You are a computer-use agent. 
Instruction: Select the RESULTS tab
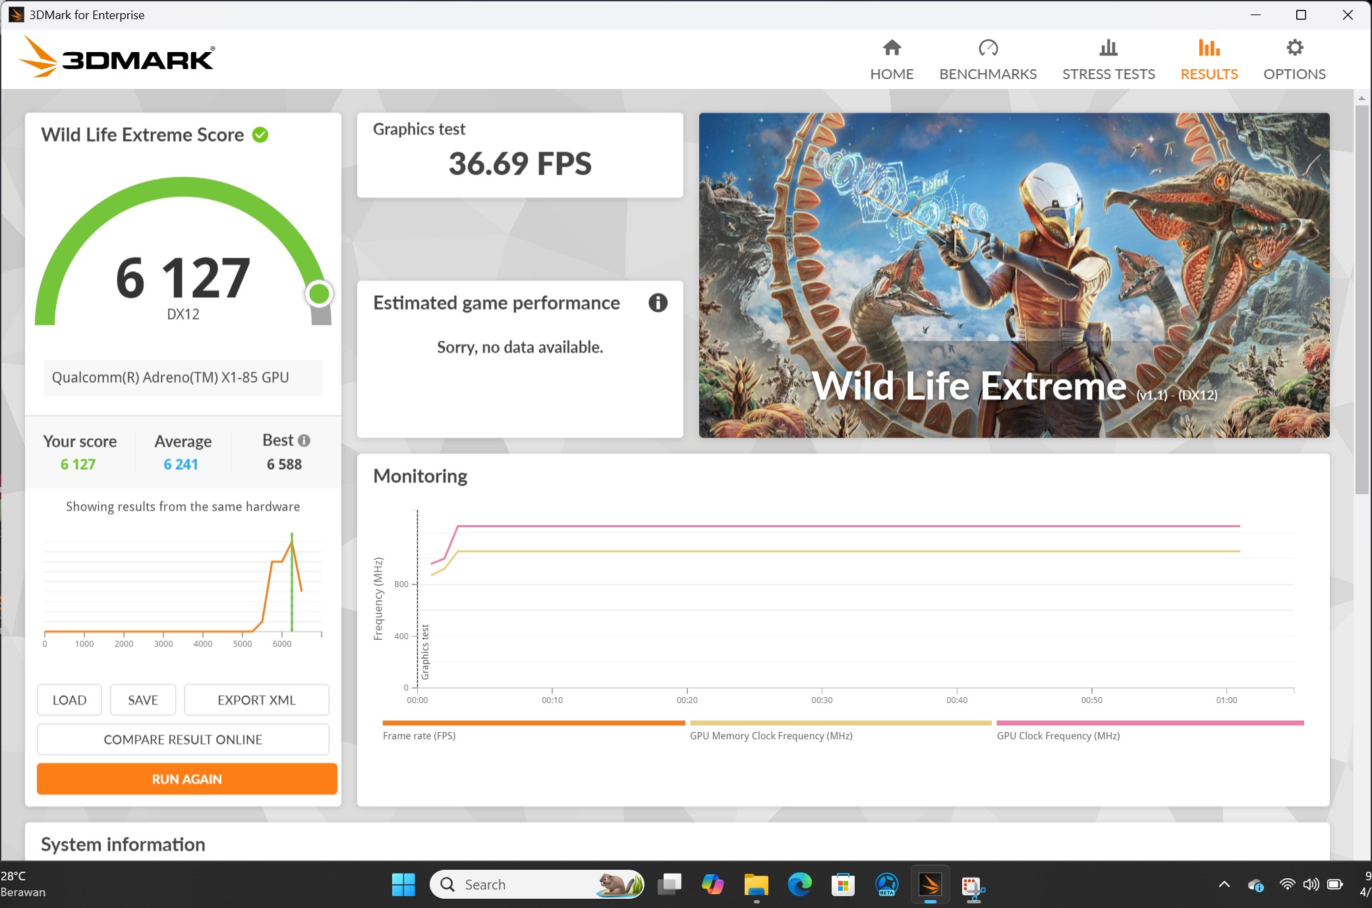point(1209,60)
